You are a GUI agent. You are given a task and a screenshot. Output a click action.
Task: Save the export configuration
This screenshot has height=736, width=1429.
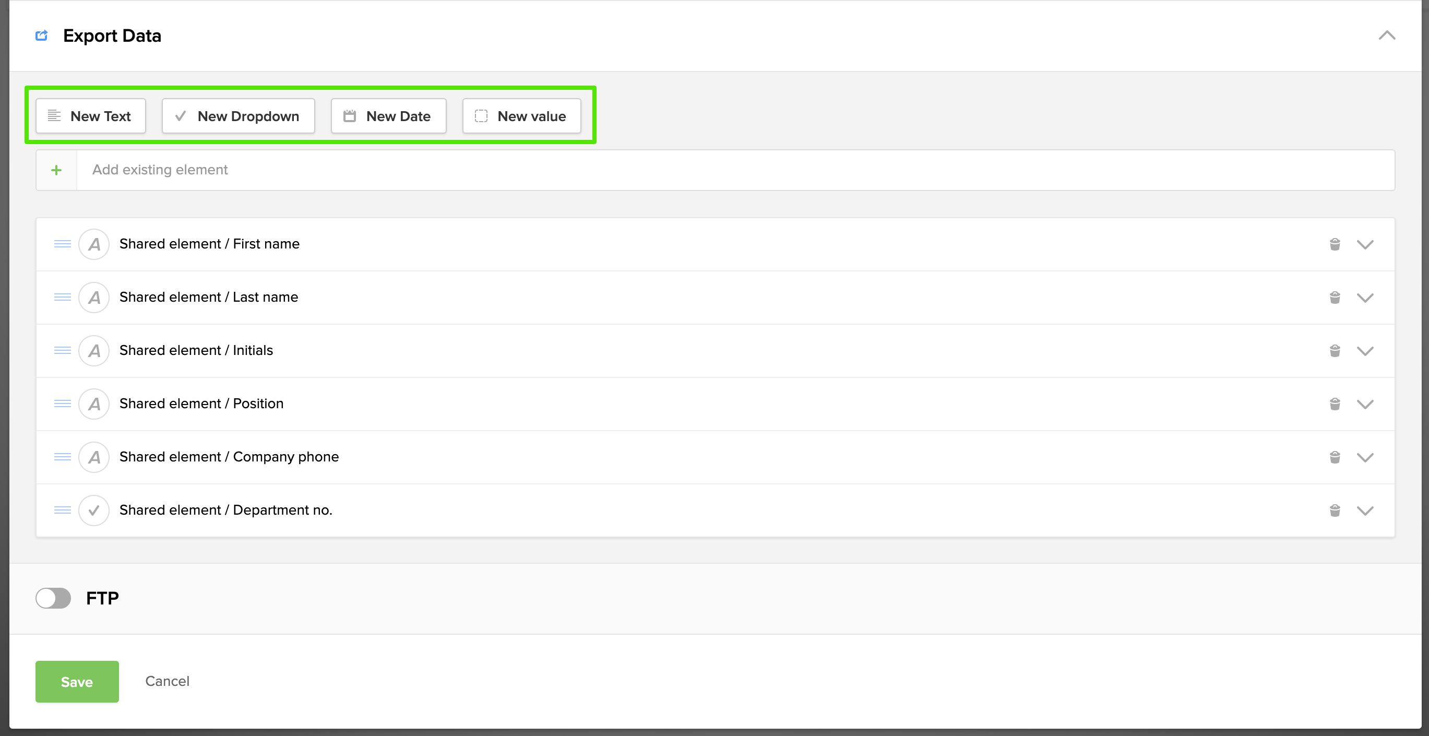point(77,682)
